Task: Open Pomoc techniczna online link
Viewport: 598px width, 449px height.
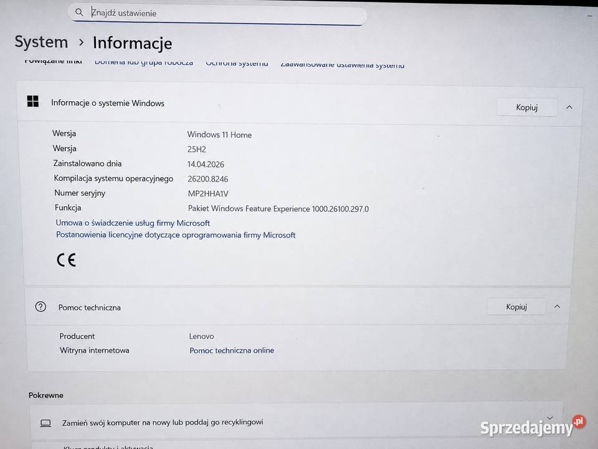Action: coord(232,350)
